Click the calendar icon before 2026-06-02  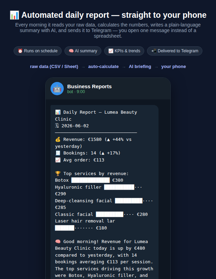(57, 126)
